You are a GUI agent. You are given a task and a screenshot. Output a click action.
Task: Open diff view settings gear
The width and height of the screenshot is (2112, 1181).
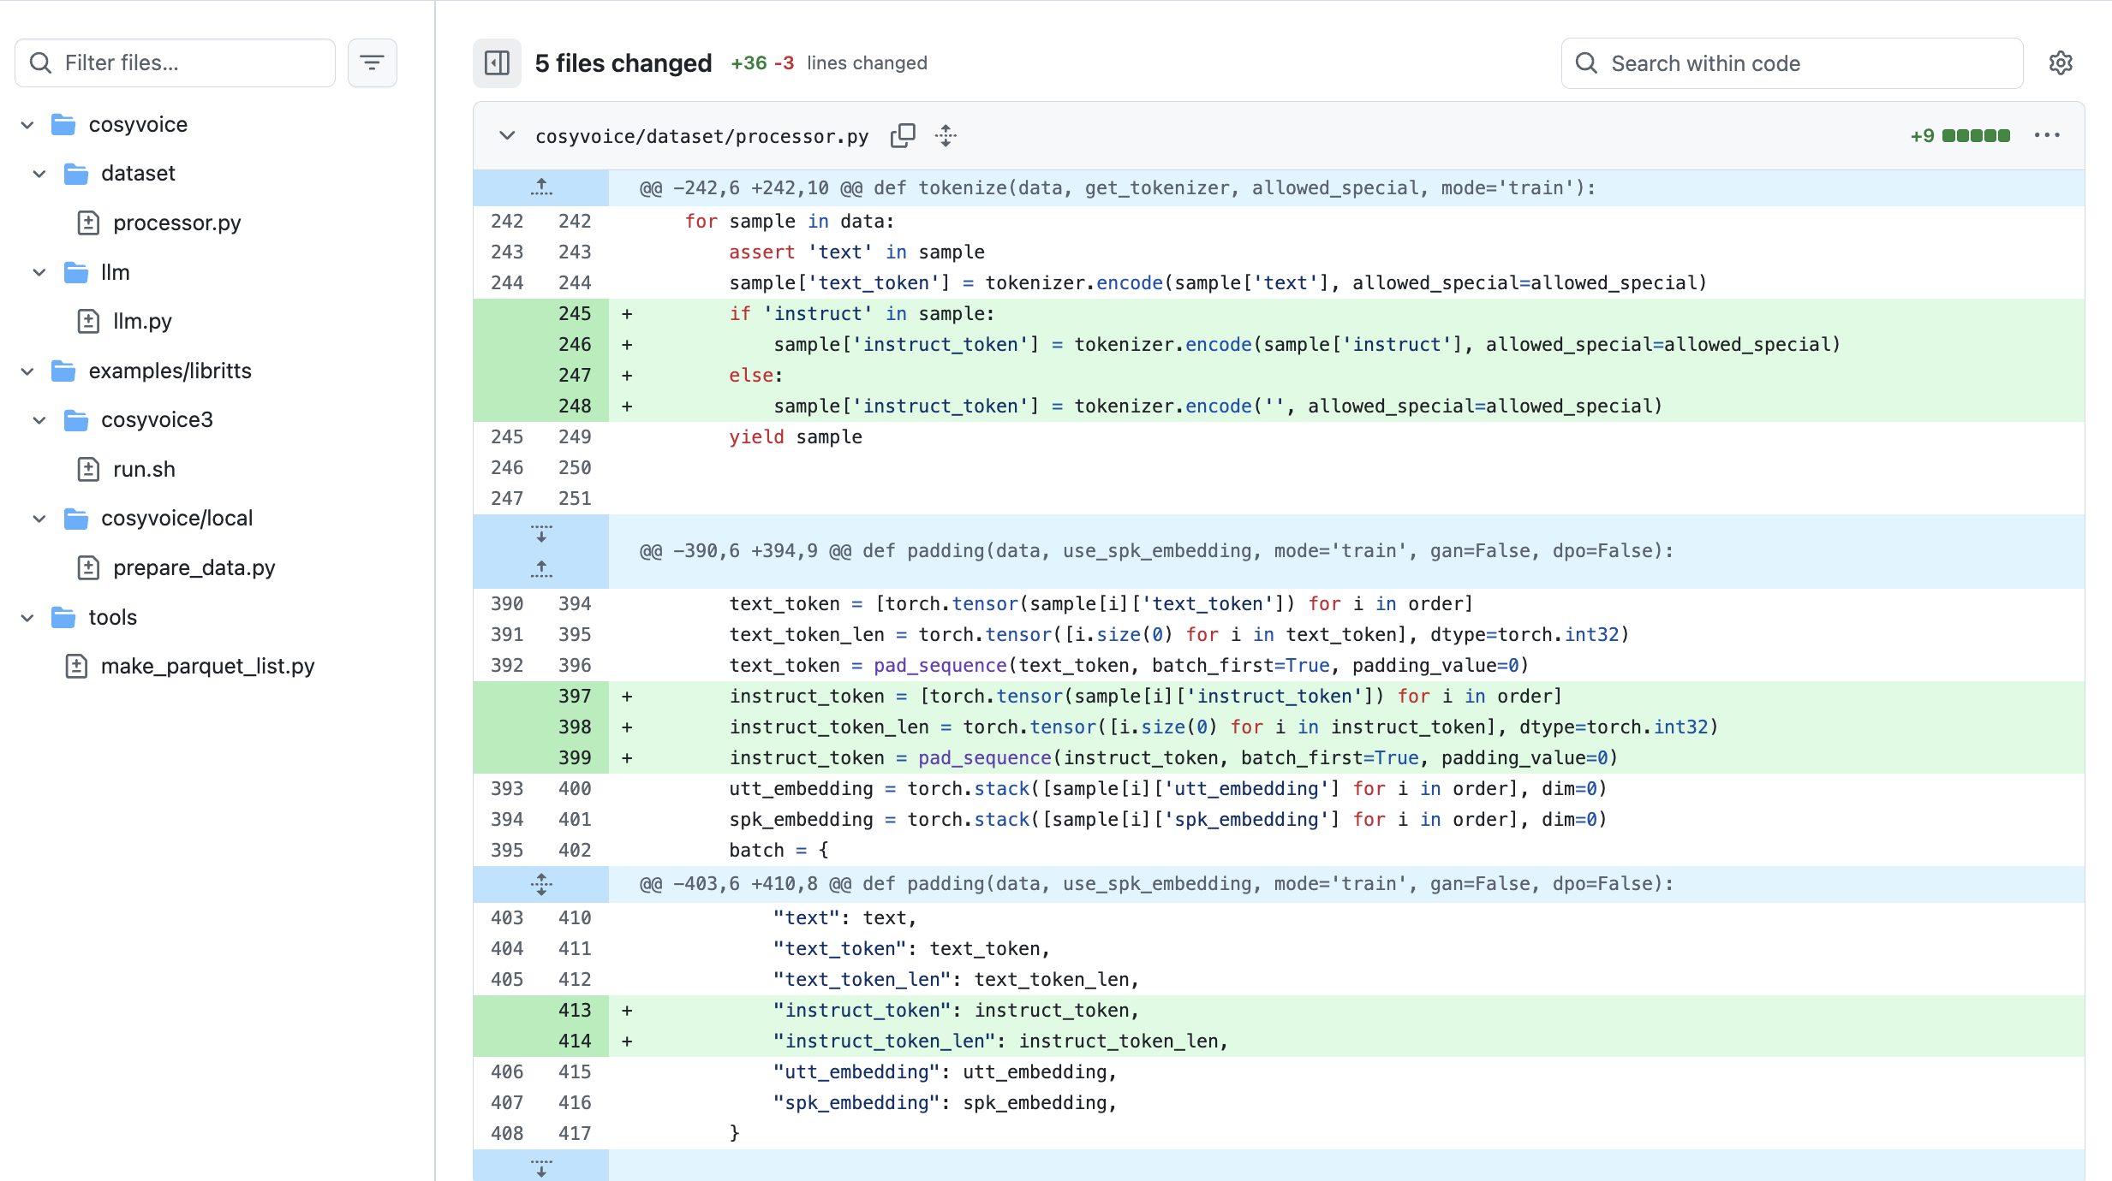point(2061,63)
